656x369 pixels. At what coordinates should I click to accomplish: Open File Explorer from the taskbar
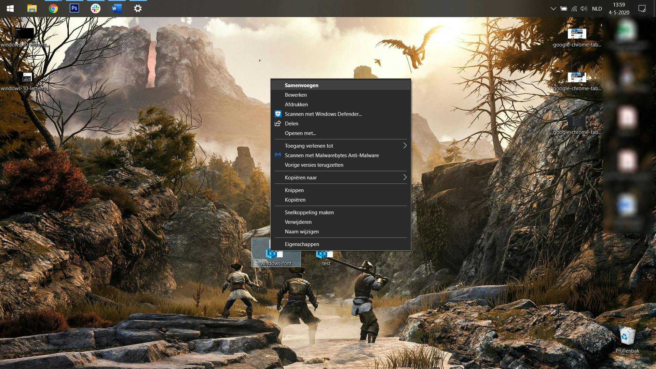coord(32,8)
